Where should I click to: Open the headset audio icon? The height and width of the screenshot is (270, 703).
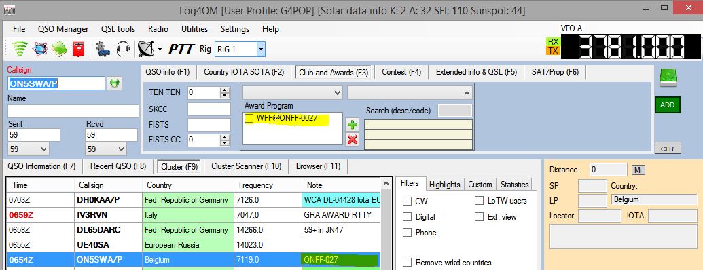[x=123, y=49]
